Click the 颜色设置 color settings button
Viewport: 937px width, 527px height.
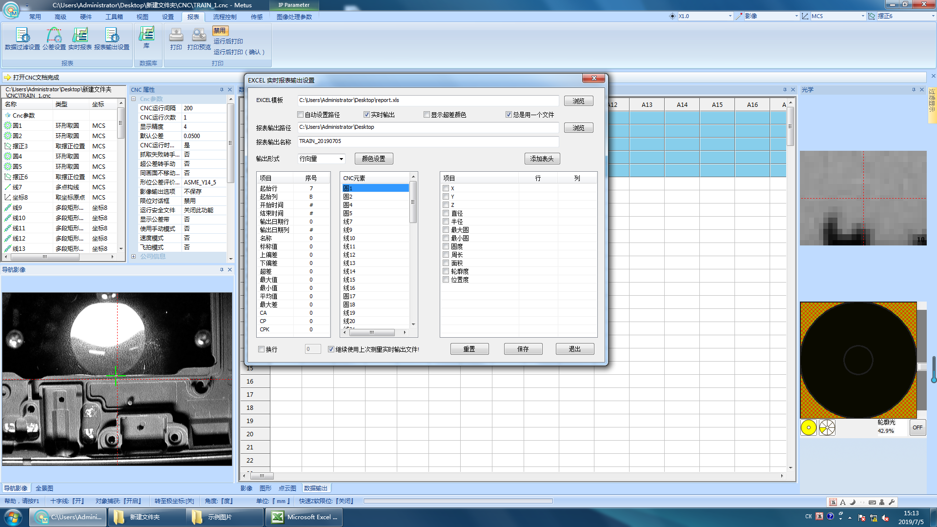coord(373,159)
